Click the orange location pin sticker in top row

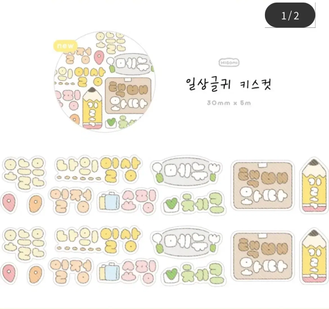pyautogui.click(x=35, y=203)
